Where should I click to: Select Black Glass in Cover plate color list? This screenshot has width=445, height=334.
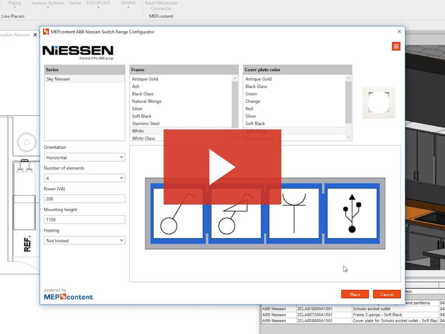pyautogui.click(x=256, y=86)
